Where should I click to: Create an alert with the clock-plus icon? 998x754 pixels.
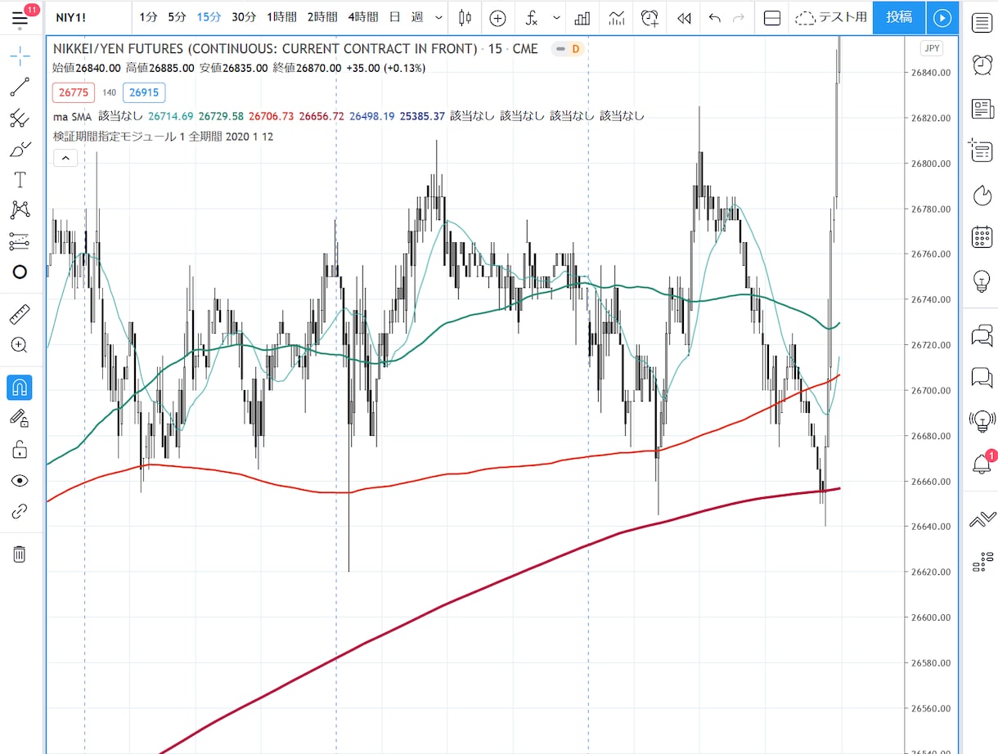[x=650, y=18]
